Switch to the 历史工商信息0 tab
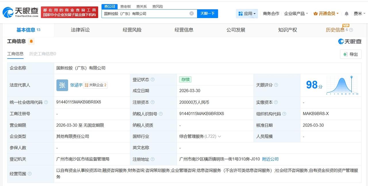 point(43,54)
